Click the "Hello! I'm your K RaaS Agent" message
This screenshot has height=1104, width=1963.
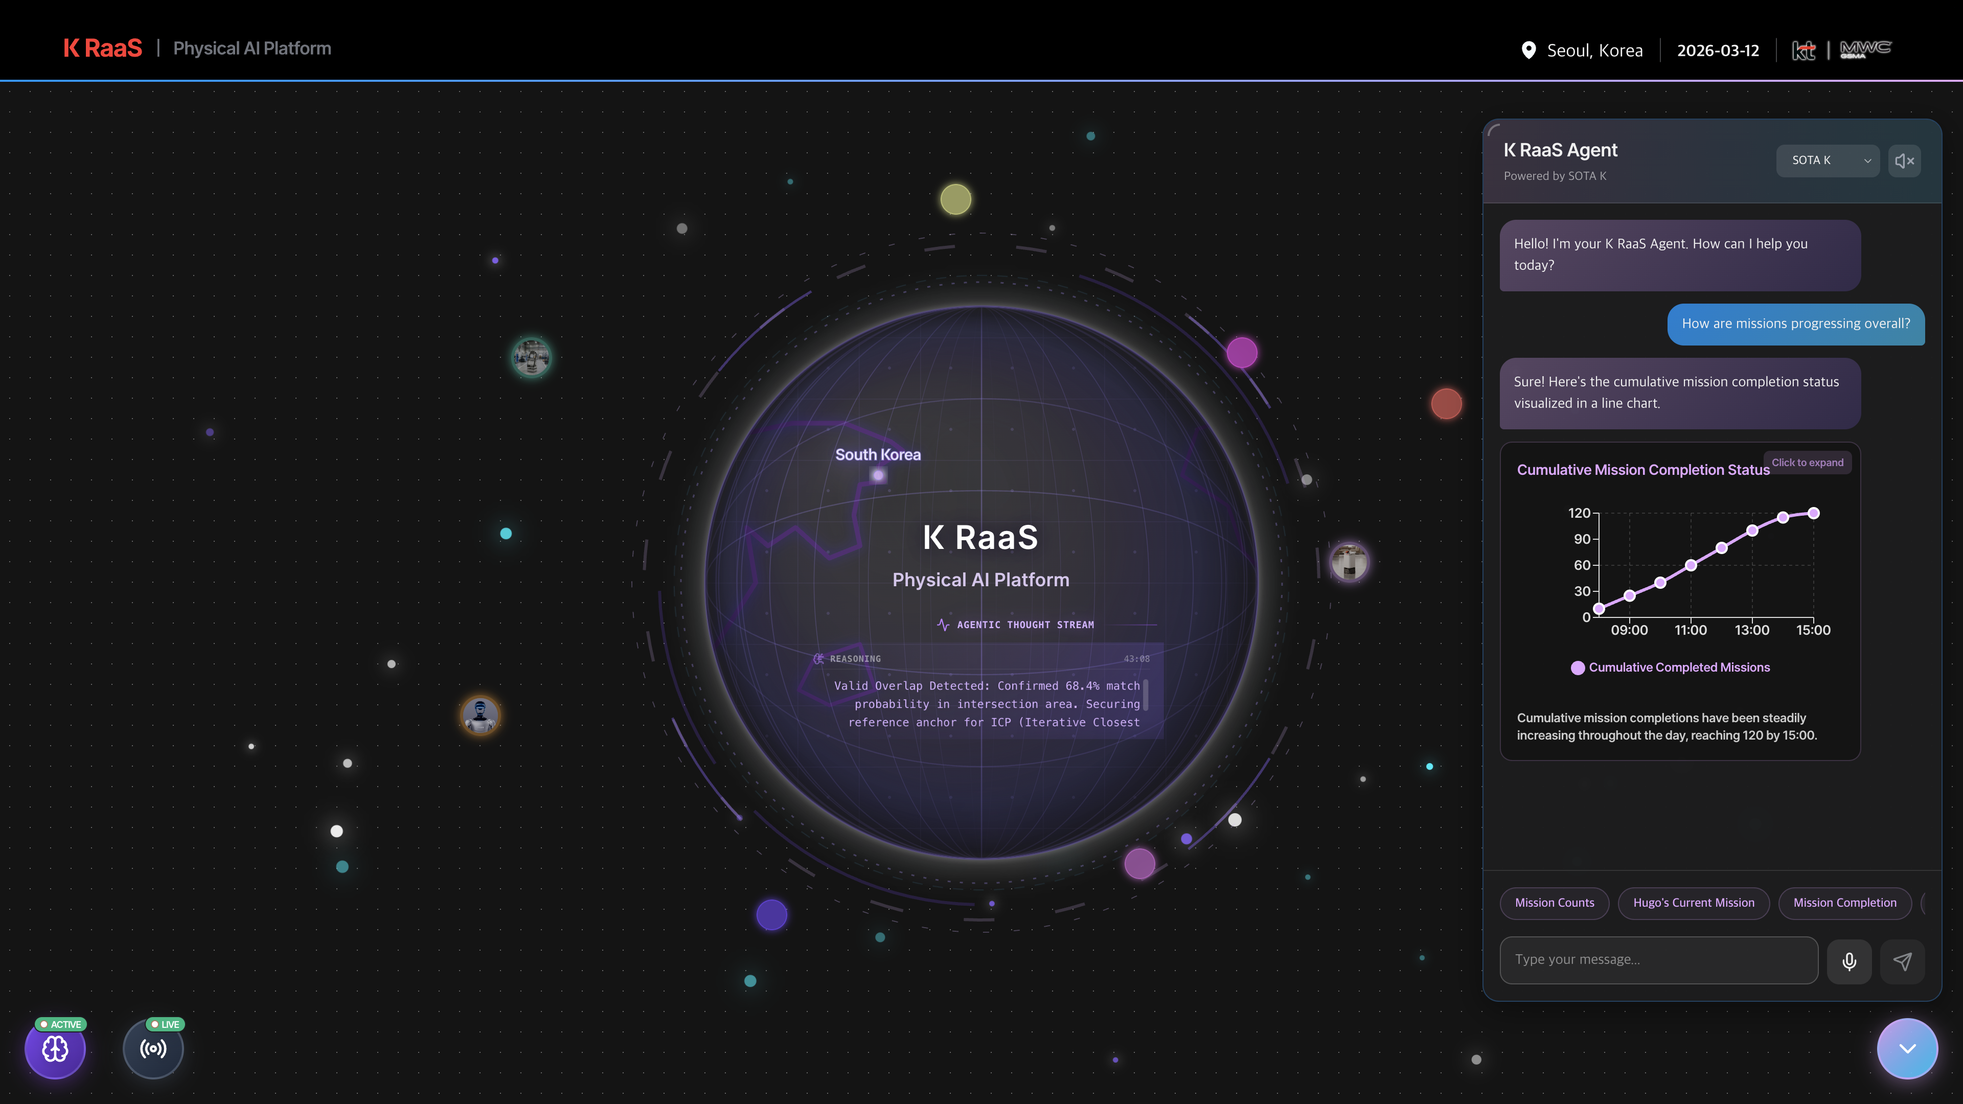[1679, 255]
